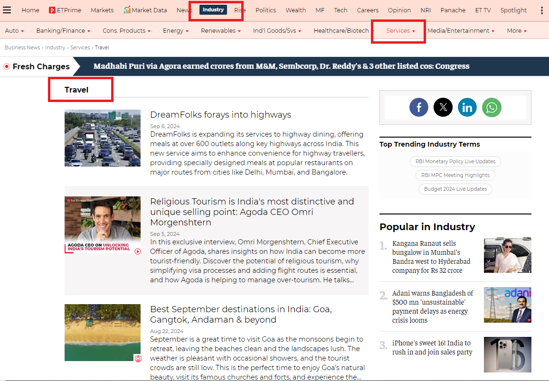Share page via X icon
Screen dimensions: 549x381
(443, 108)
